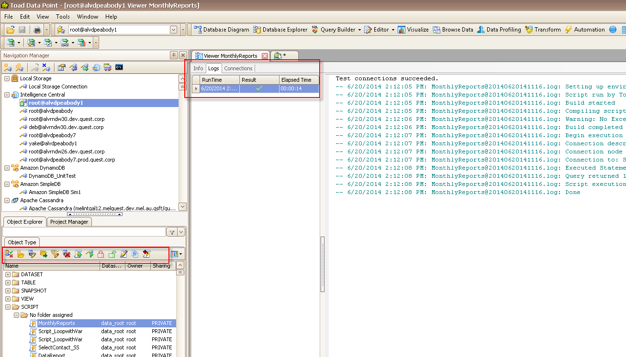Collapse the Local Storage node

coord(7,78)
